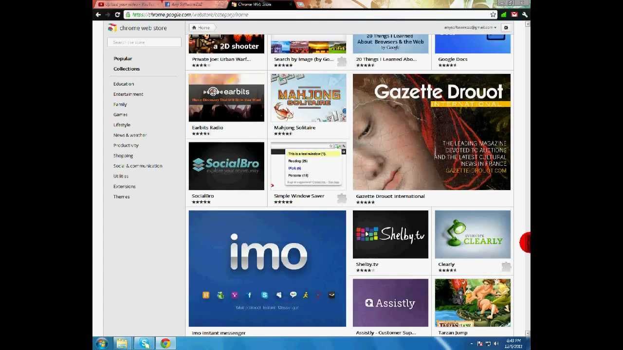623x350 pixels.
Task: Open the Extensions category
Action: [x=124, y=186]
